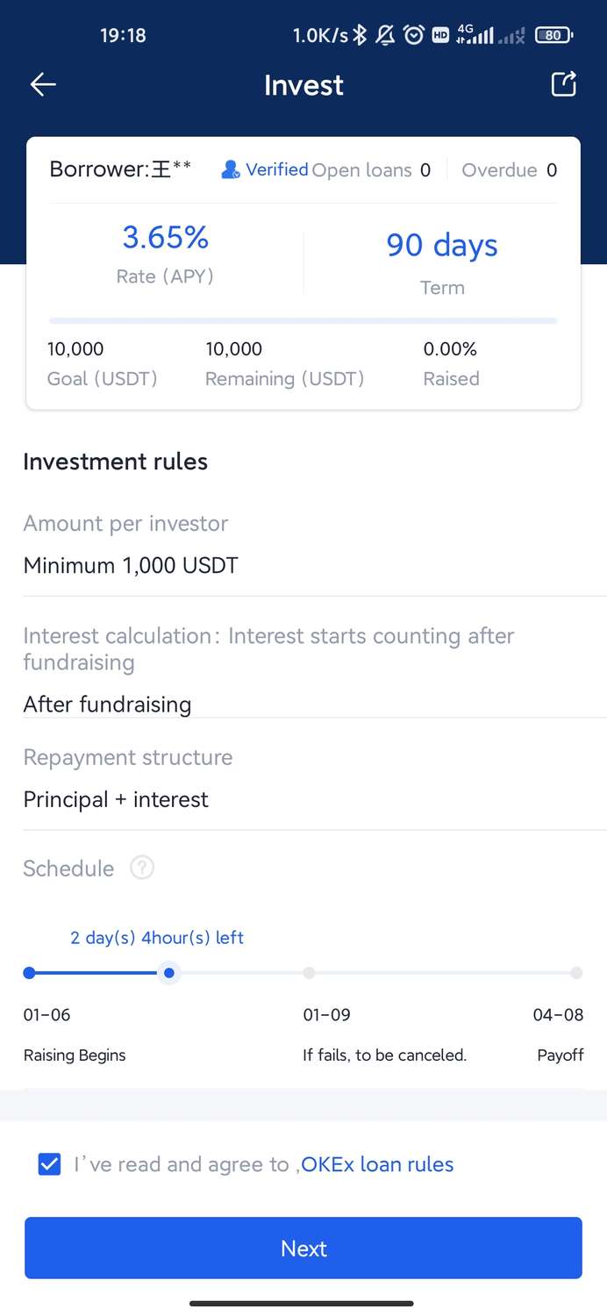Tap the battery indicator icon
The height and width of the screenshot is (1316, 607).
pyautogui.click(x=553, y=35)
